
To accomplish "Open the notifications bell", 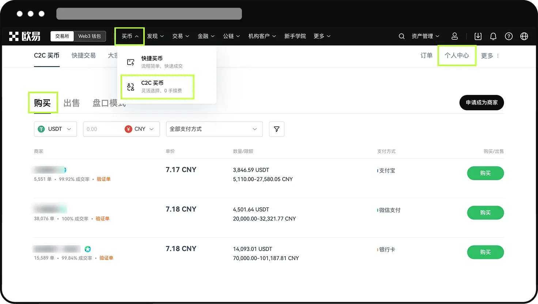I will coord(493,36).
